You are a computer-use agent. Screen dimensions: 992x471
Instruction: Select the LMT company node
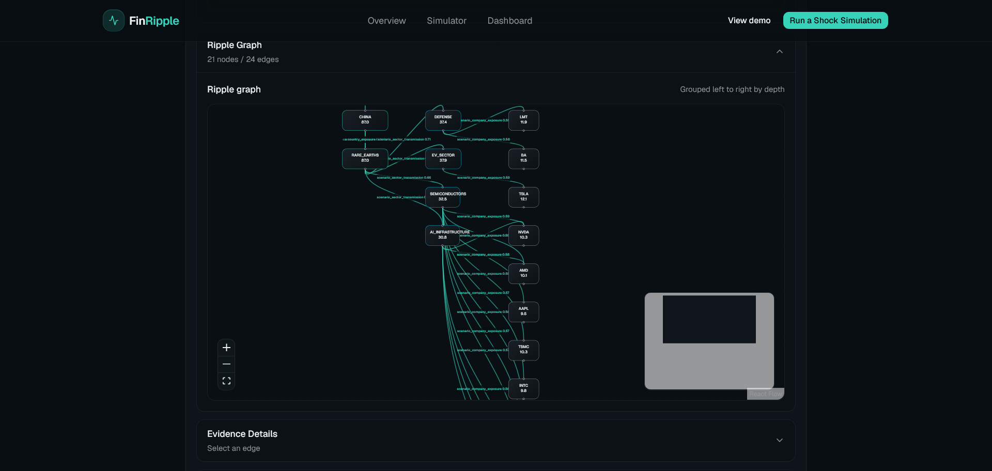[x=524, y=120]
